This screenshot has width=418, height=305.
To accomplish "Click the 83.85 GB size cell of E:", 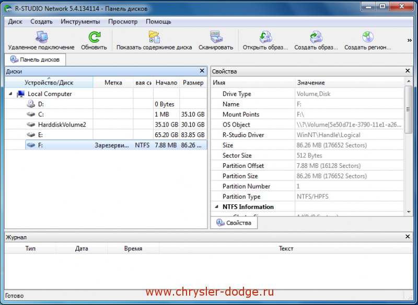I will 193,135.
